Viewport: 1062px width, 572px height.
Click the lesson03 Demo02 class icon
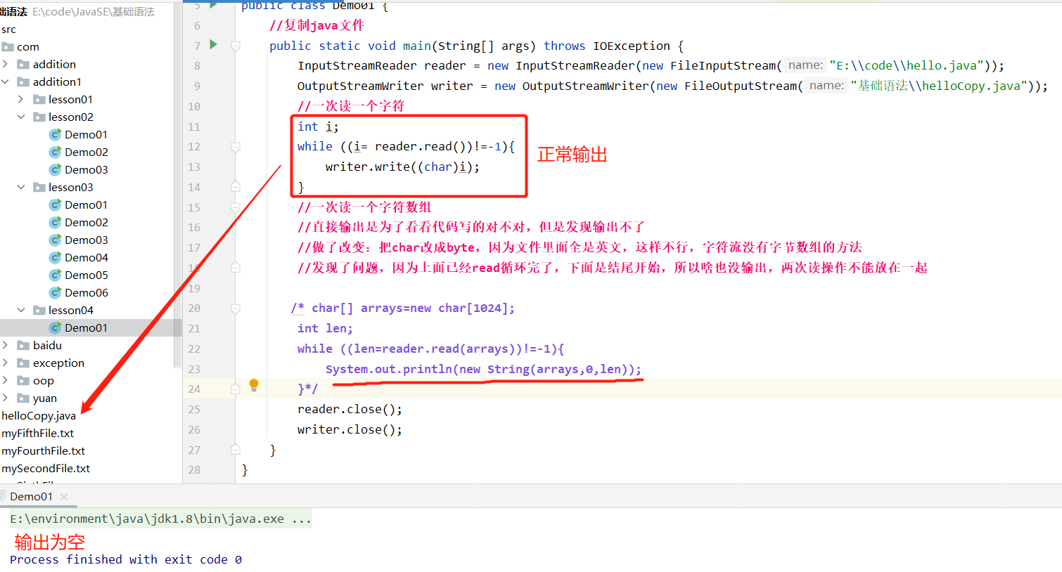(x=55, y=222)
